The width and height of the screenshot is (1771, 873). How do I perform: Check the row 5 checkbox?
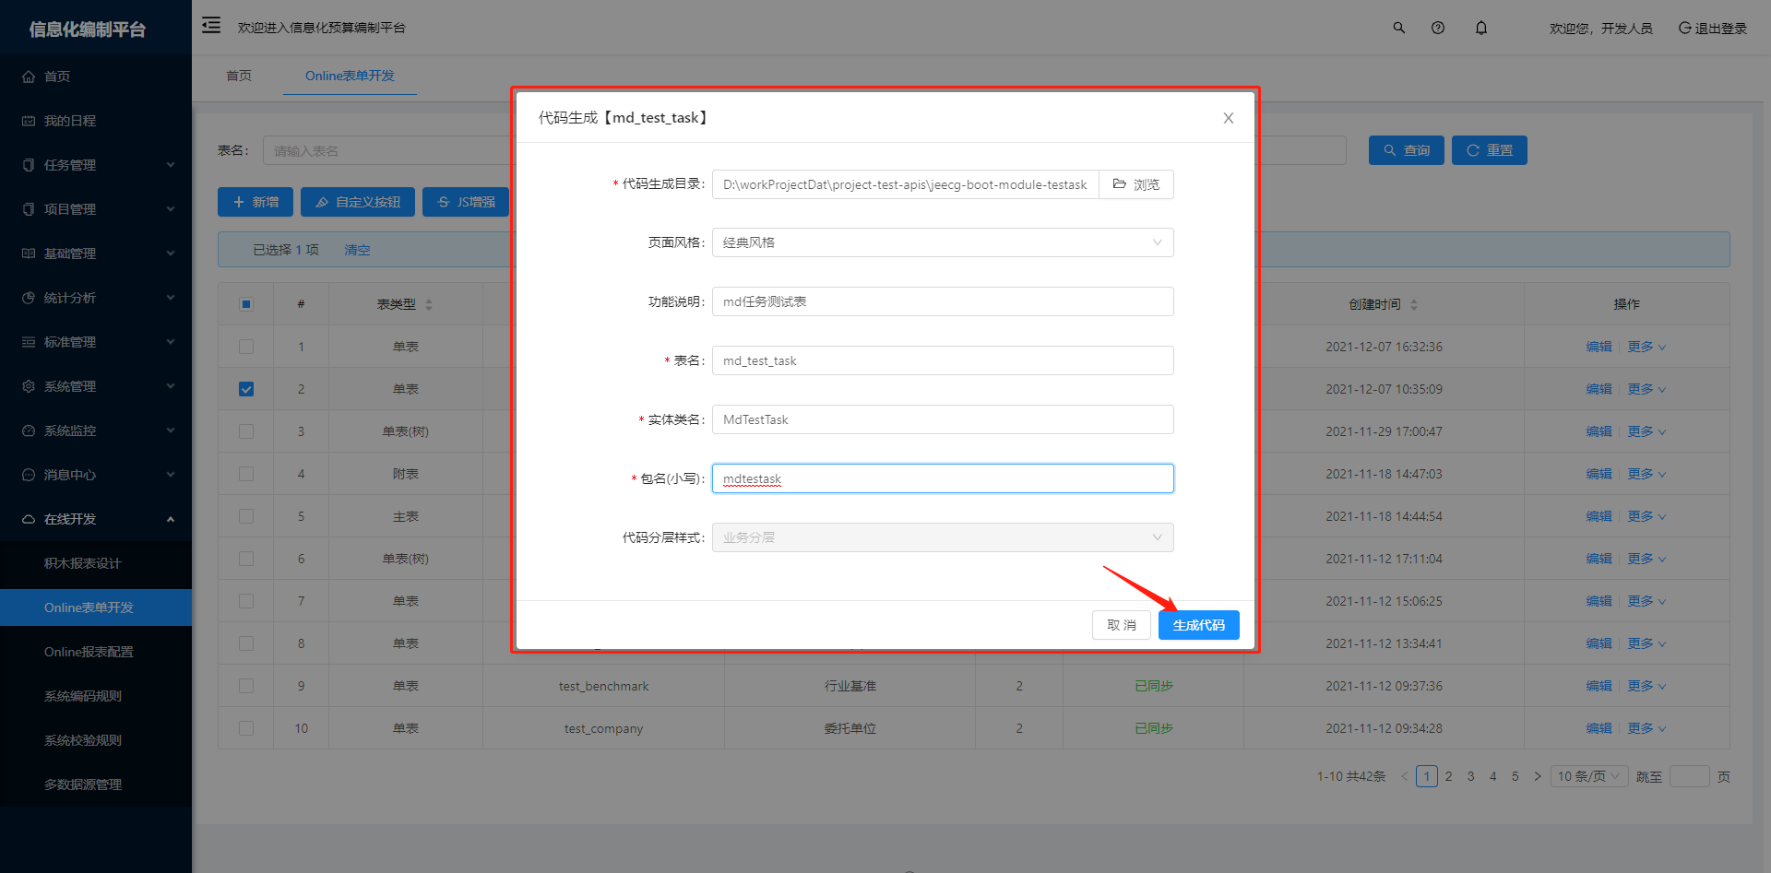click(246, 516)
